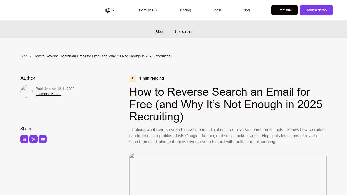The width and height of the screenshot is (347, 195).
Task: Start a Free trial
Action: (284, 10)
